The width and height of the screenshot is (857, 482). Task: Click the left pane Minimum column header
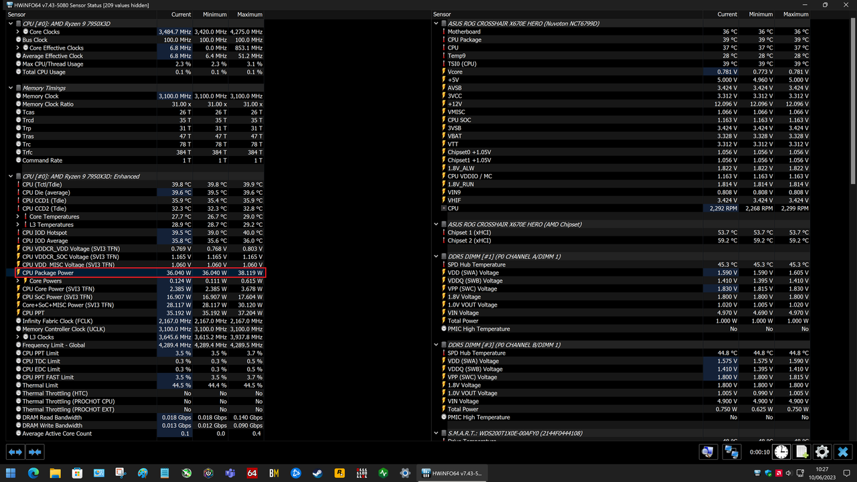click(211, 14)
